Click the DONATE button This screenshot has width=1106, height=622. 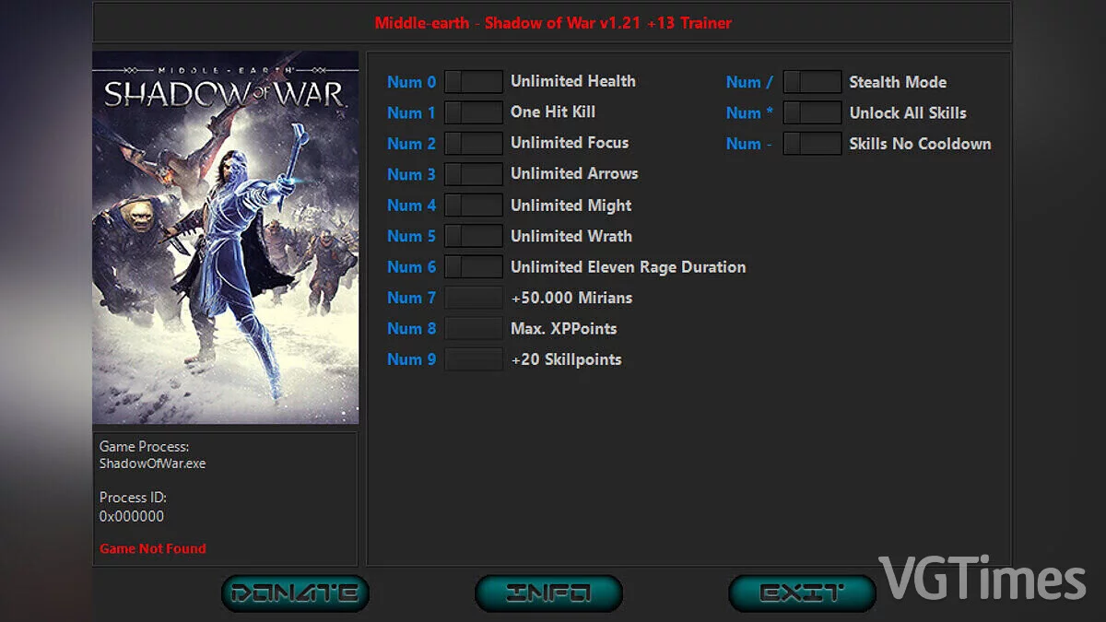pos(295,593)
